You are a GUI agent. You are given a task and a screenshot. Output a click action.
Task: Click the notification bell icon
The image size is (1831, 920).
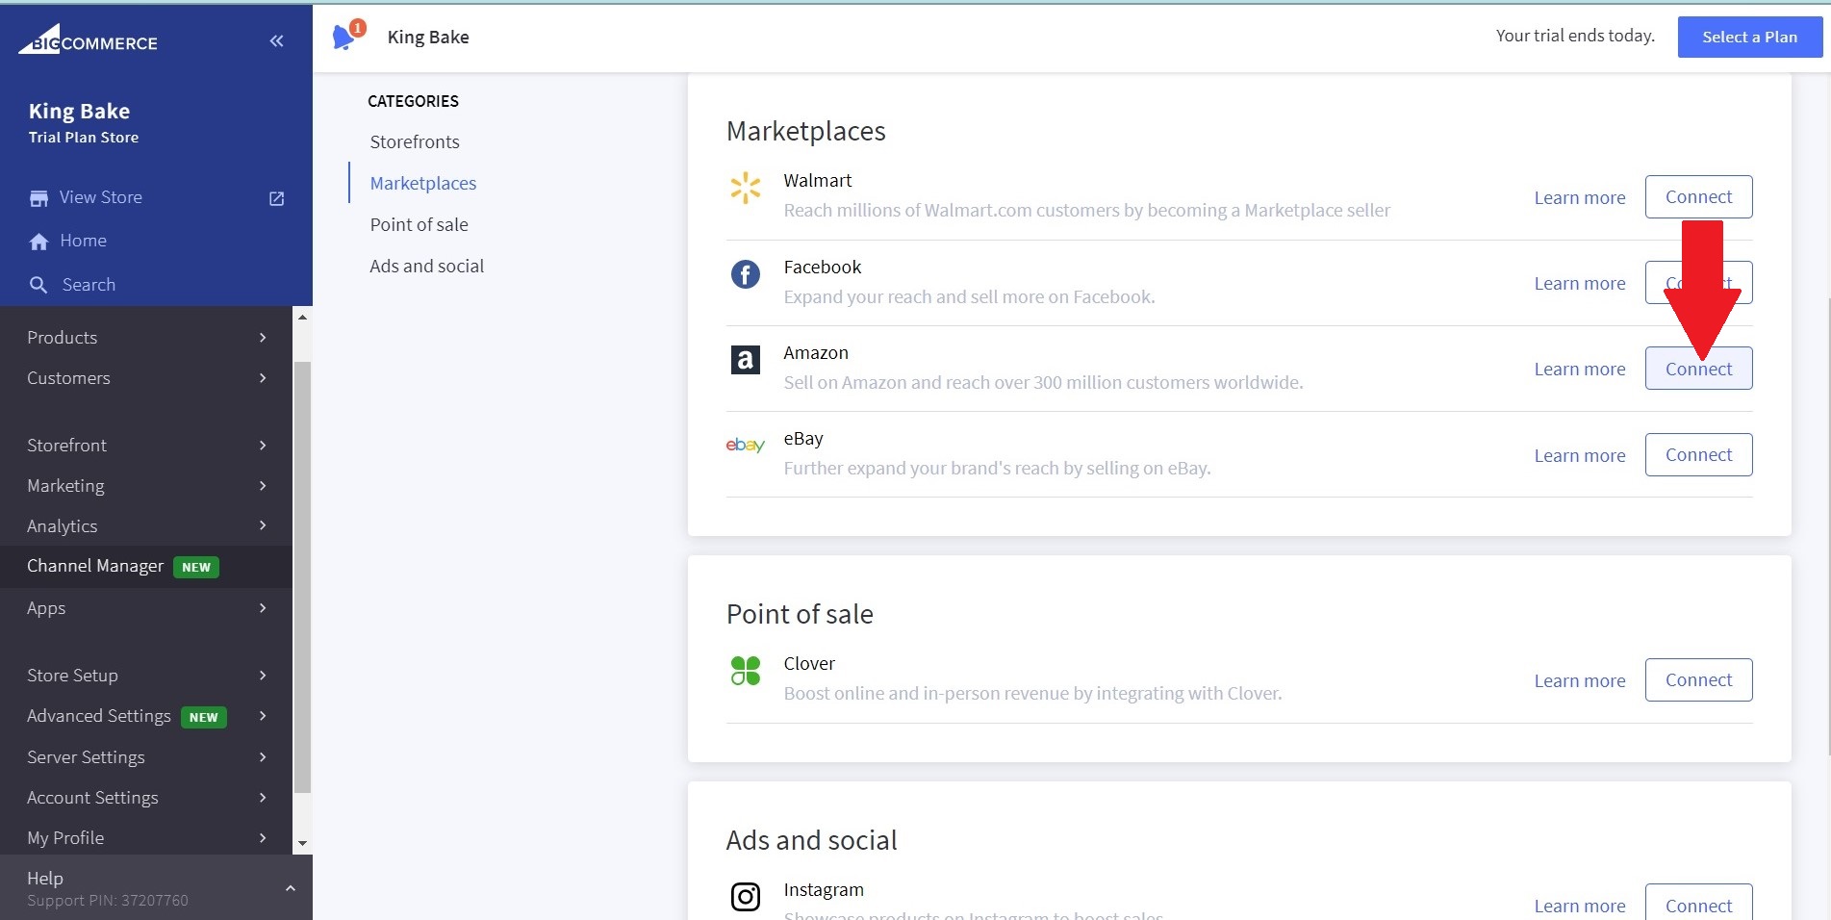[343, 37]
